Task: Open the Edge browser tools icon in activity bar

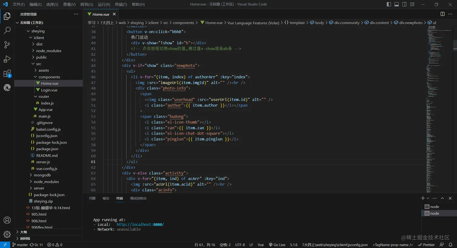Action: pyautogui.click(x=7, y=88)
